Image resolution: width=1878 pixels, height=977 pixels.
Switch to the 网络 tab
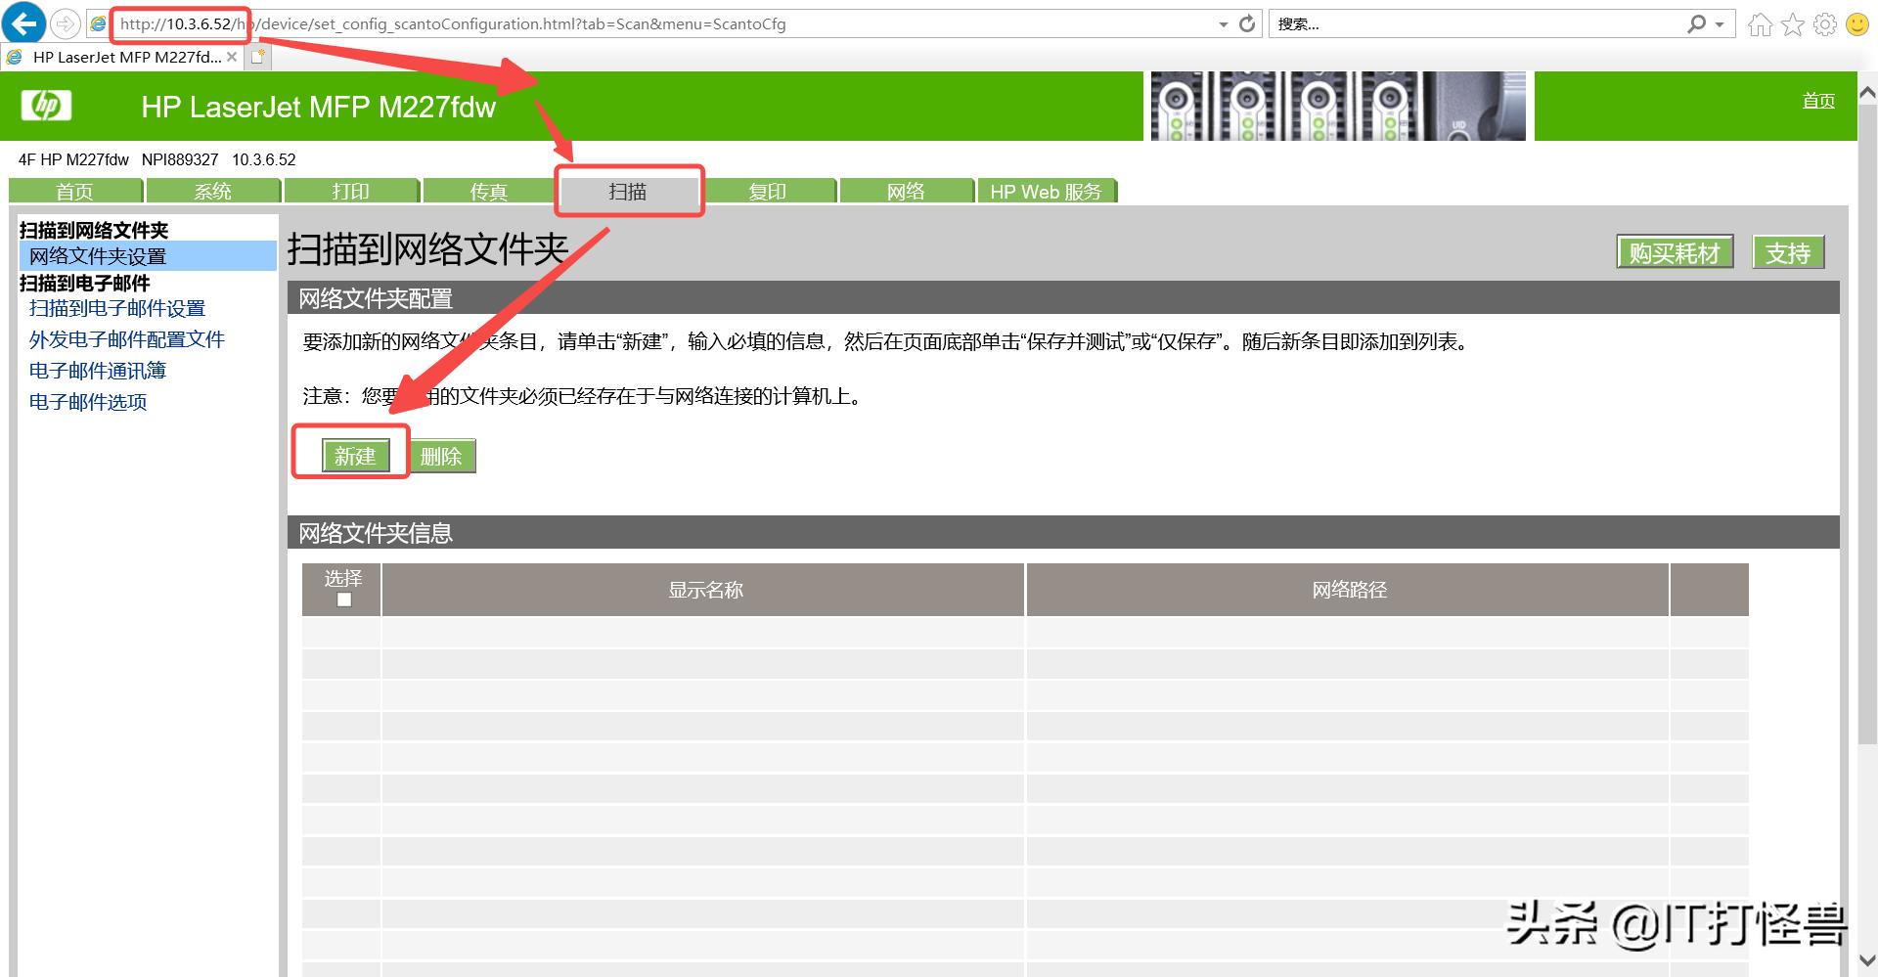click(906, 191)
